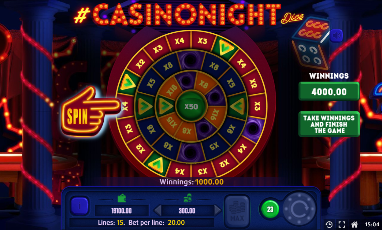
Task: Click the X50 wheel center
Action: 191,107
